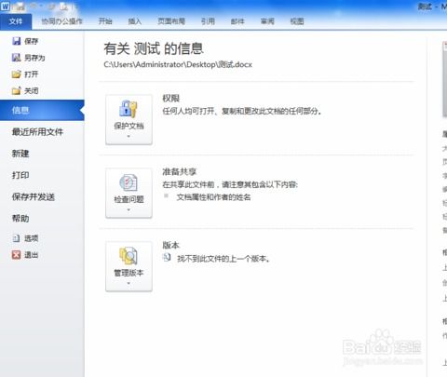The height and width of the screenshot is (377, 447).
Task: Open the 管理版本 dropdown arrow
Action: (129, 283)
